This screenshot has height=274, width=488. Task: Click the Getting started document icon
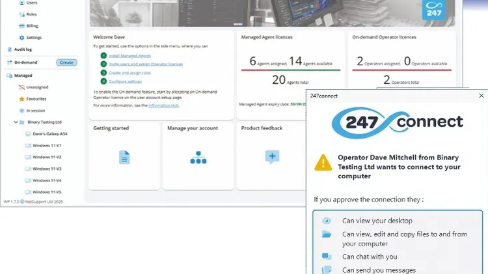click(124, 158)
